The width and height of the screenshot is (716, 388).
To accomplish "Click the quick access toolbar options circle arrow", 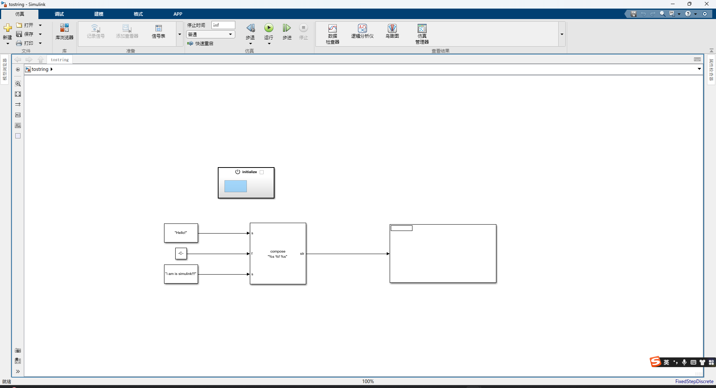I will coord(705,14).
